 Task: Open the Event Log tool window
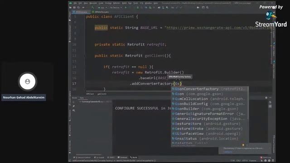pos(266,158)
